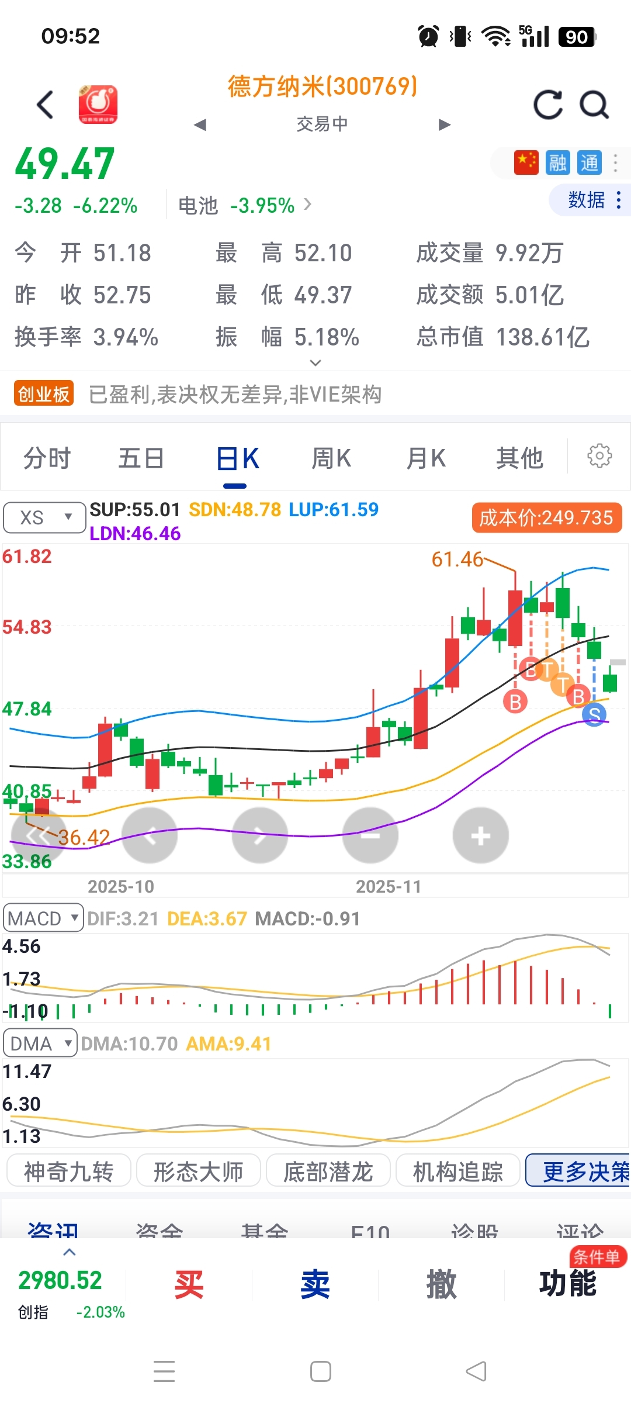Tap the back arrow icon

[45, 105]
